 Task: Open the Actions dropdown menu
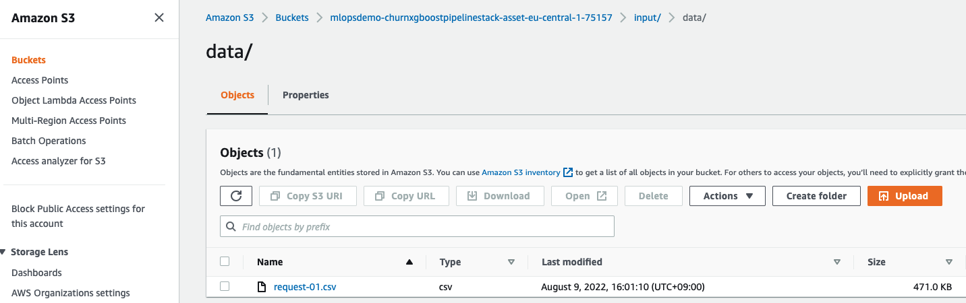coord(727,196)
